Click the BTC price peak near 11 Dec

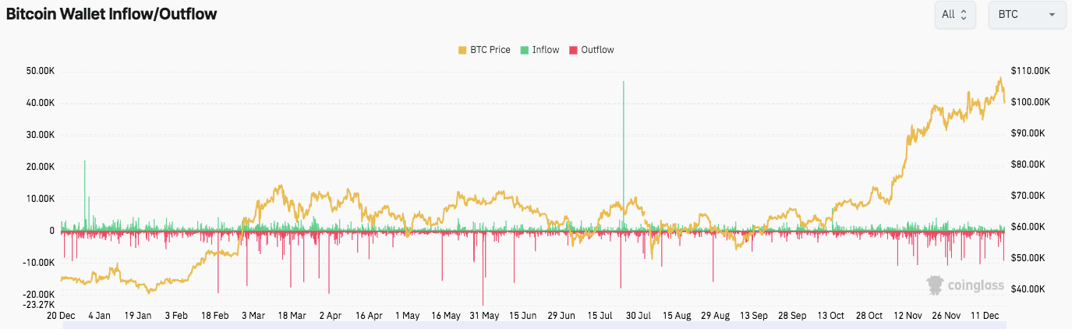pyautogui.click(x=999, y=79)
